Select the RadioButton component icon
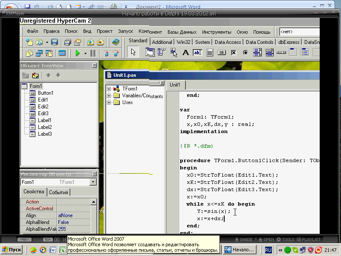 pyautogui.click(x=246, y=52)
